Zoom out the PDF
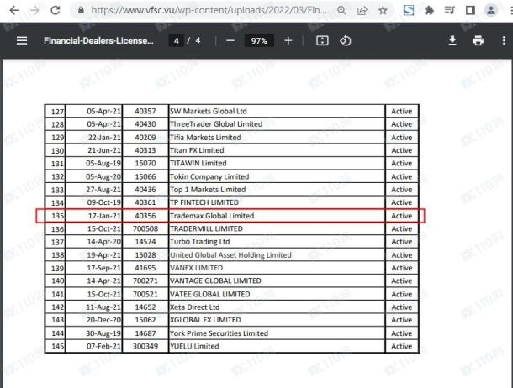Viewport: 513px width, 388px height. point(230,41)
